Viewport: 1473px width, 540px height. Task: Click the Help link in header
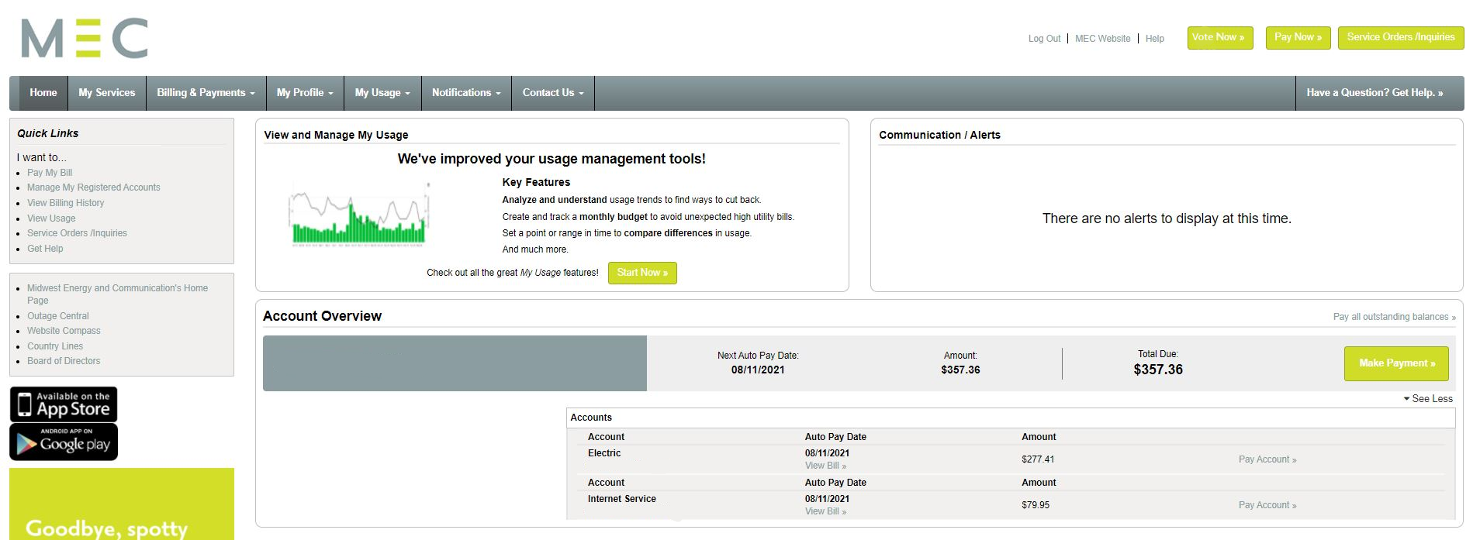(1155, 39)
